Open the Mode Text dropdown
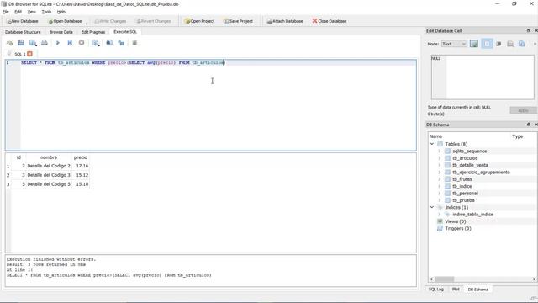Image resolution: width=538 pixels, height=303 pixels. [454, 44]
